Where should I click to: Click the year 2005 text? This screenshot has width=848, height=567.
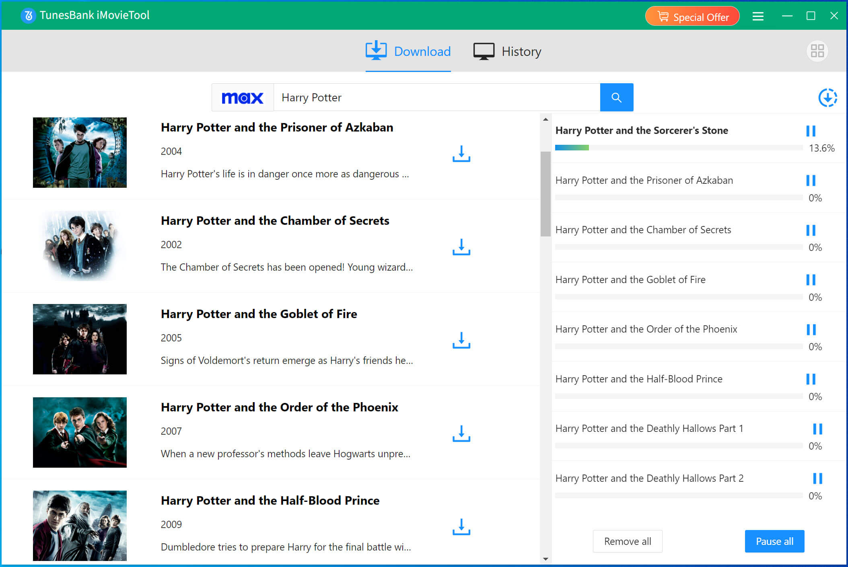coord(171,338)
